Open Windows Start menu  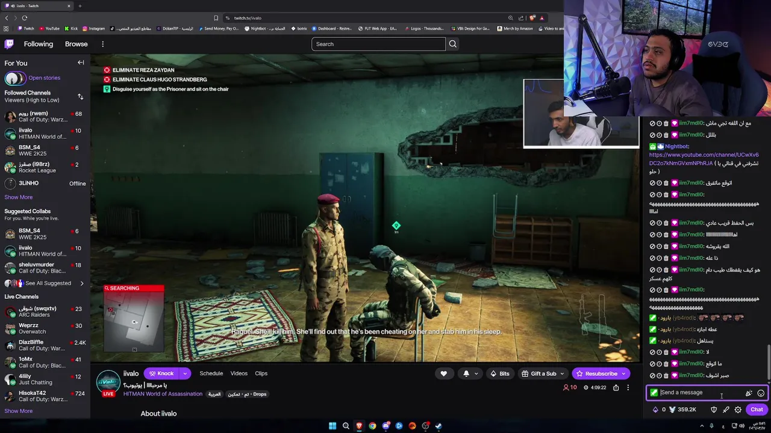coord(332,426)
